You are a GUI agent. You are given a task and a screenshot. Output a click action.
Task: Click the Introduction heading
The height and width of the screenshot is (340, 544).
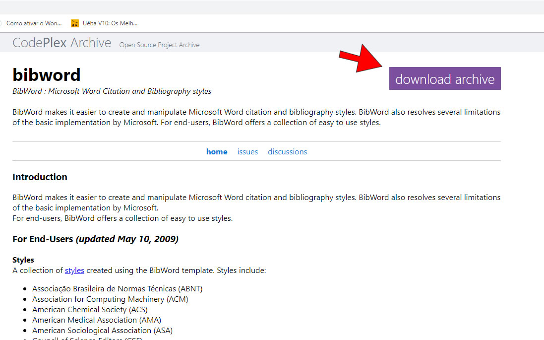click(x=40, y=177)
